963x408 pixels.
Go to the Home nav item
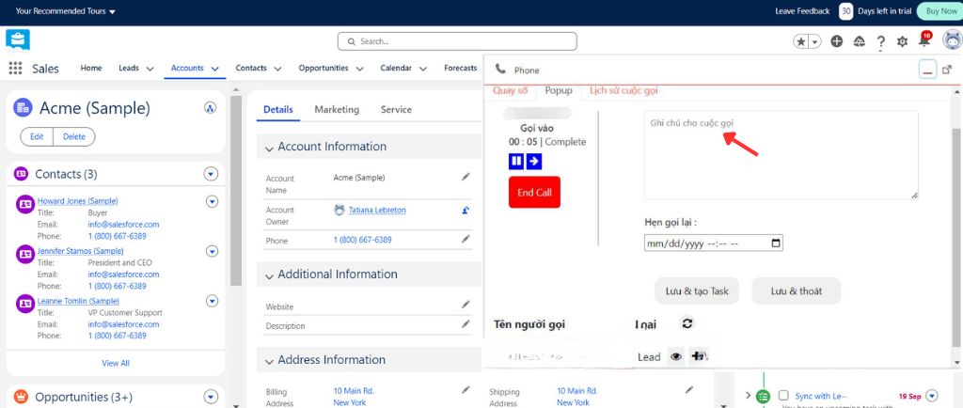[x=91, y=68]
